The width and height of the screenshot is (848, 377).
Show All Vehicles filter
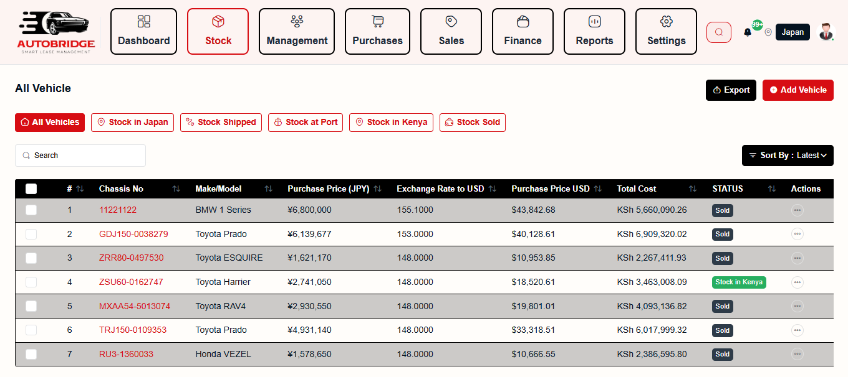(50, 123)
